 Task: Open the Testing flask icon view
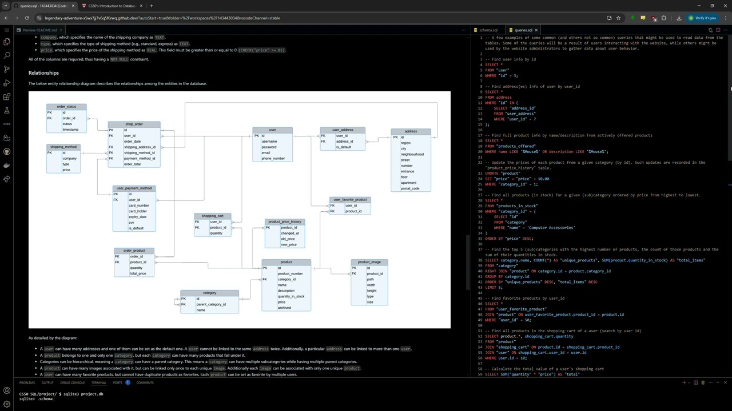pyautogui.click(x=6, y=110)
